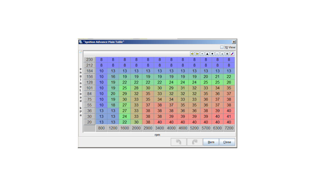Close the Ignition Advance Main Table window
325x182 pixels.
click(234, 42)
